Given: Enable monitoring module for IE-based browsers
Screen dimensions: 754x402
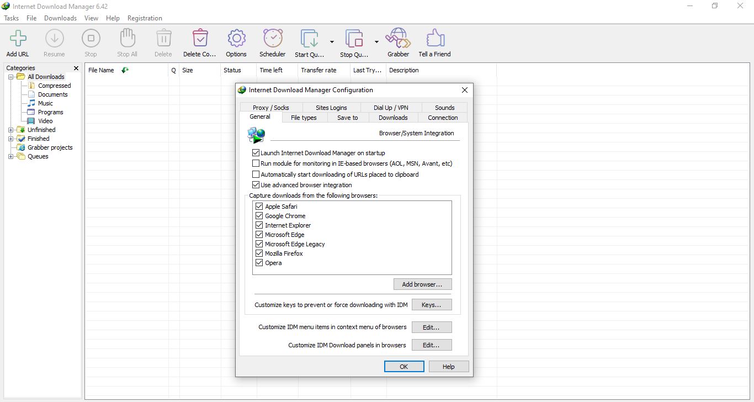Looking at the screenshot, I should click(256, 163).
